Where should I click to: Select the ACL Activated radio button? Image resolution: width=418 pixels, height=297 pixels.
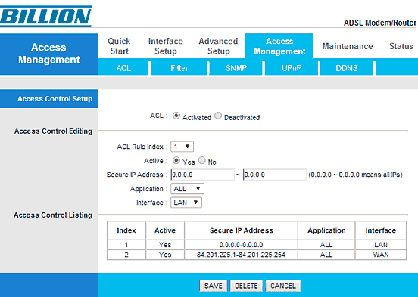[176, 116]
